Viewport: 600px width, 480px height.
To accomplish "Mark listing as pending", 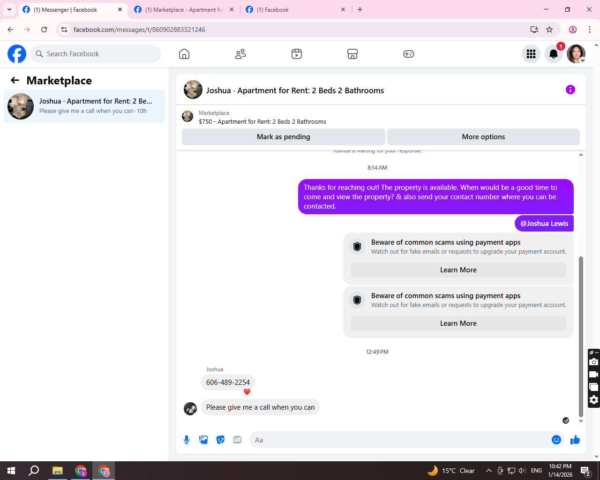I will (x=284, y=137).
